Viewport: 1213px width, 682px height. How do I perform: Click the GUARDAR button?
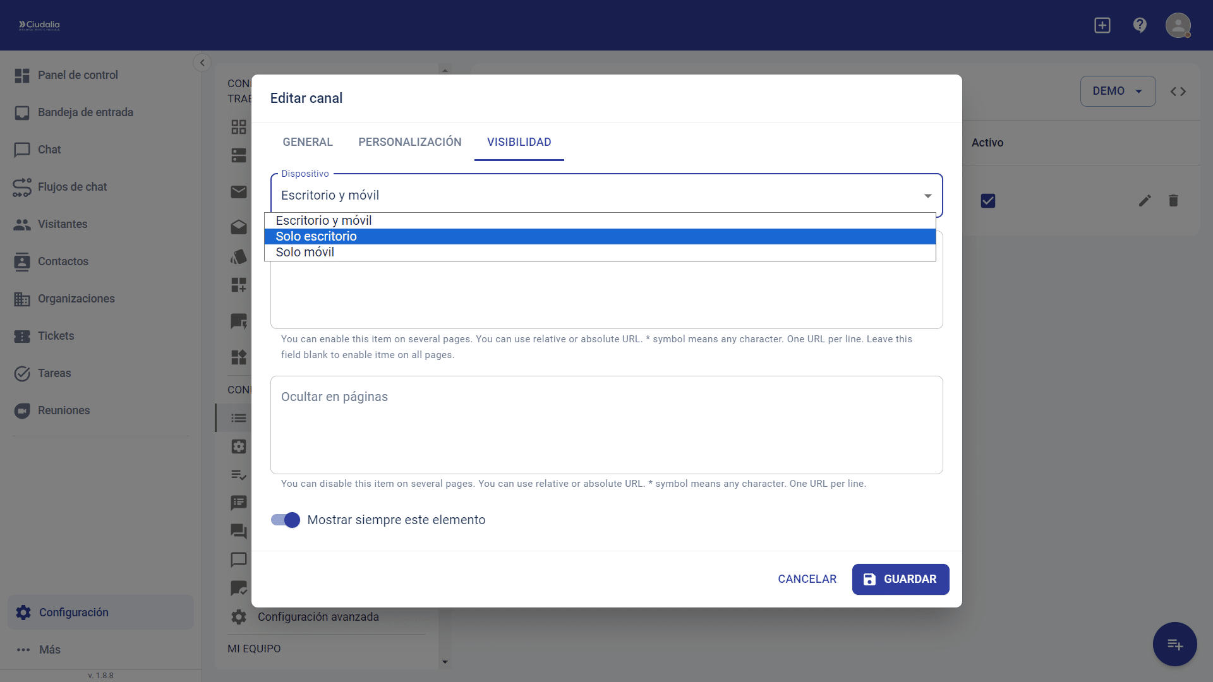900,579
